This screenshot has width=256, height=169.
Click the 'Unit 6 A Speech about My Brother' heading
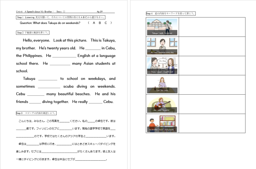click(35, 11)
